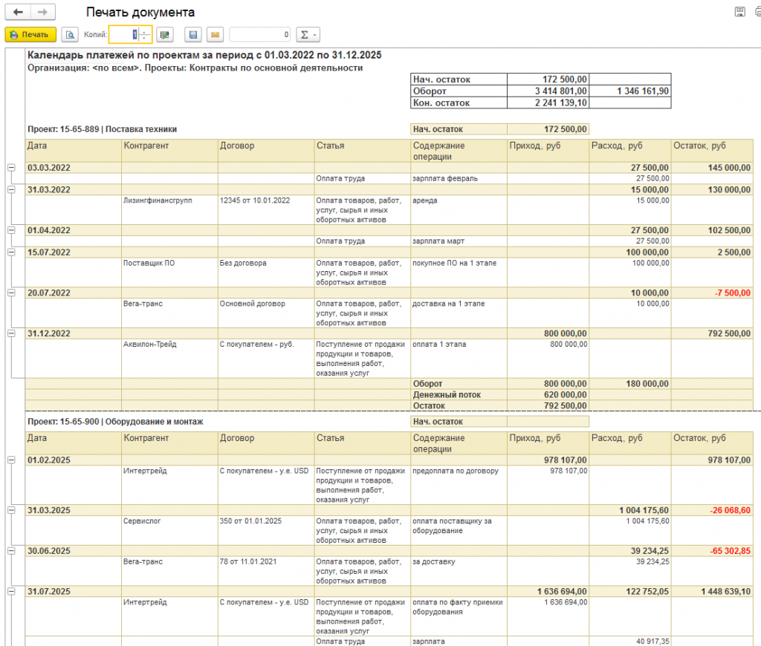Click 'Проект: 15-65-900 | Оборудование и монтаж' heading
This screenshot has width=761, height=646.
(115, 422)
